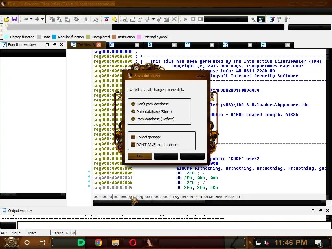332x249 pixels.
Task: Click the add DATA toolbar icon
Action: click(133, 19)
